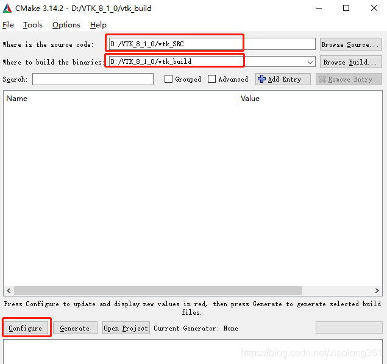This screenshot has height=364, width=387.
Task: Open the Help menu
Action: point(98,25)
